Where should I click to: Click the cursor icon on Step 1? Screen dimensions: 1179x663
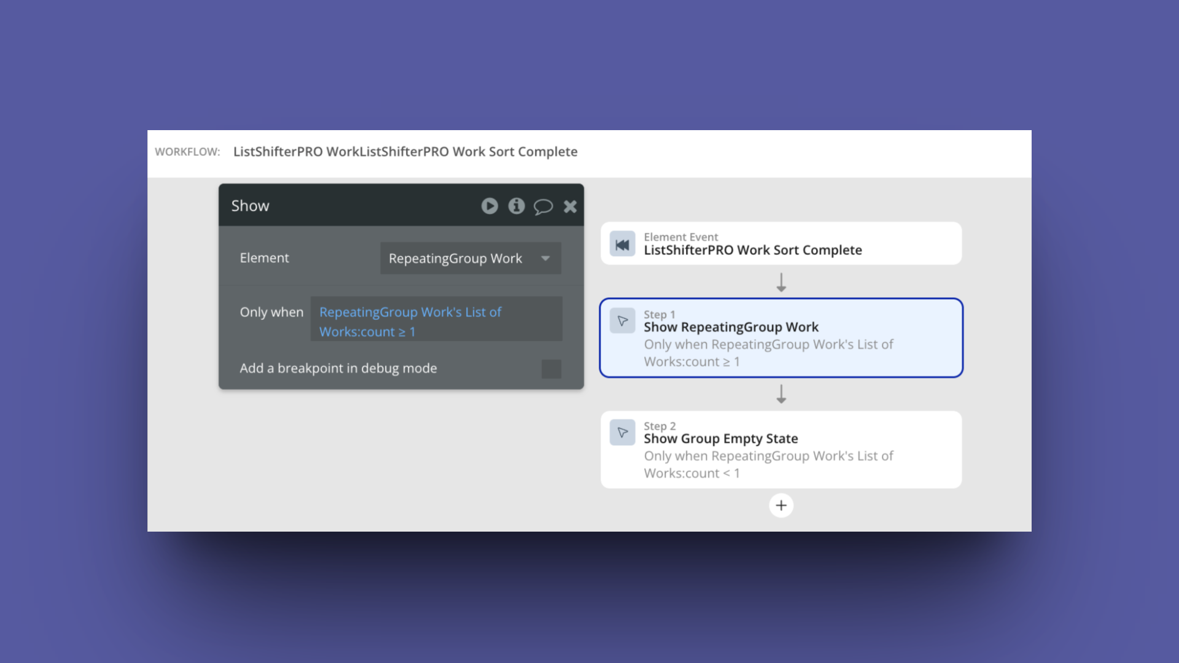(622, 320)
